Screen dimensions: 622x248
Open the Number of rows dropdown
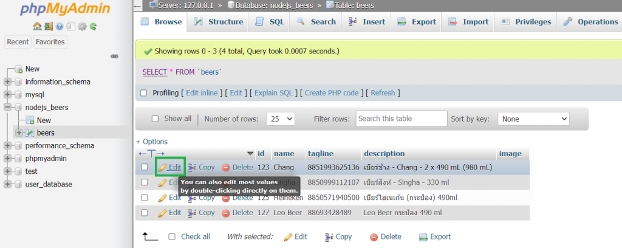pyautogui.click(x=281, y=119)
